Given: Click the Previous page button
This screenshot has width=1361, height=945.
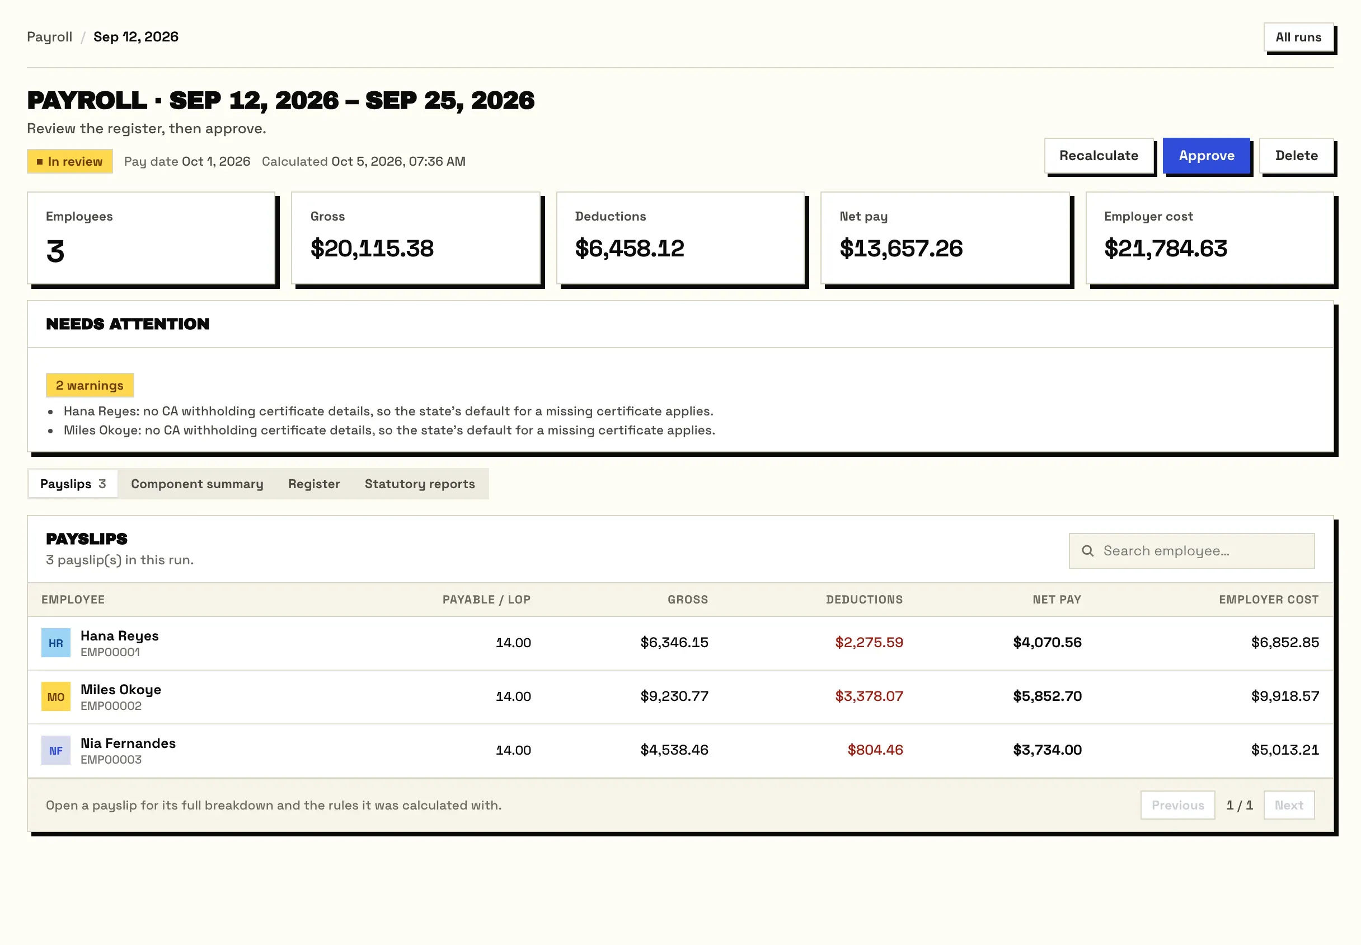Looking at the screenshot, I should point(1177,805).
